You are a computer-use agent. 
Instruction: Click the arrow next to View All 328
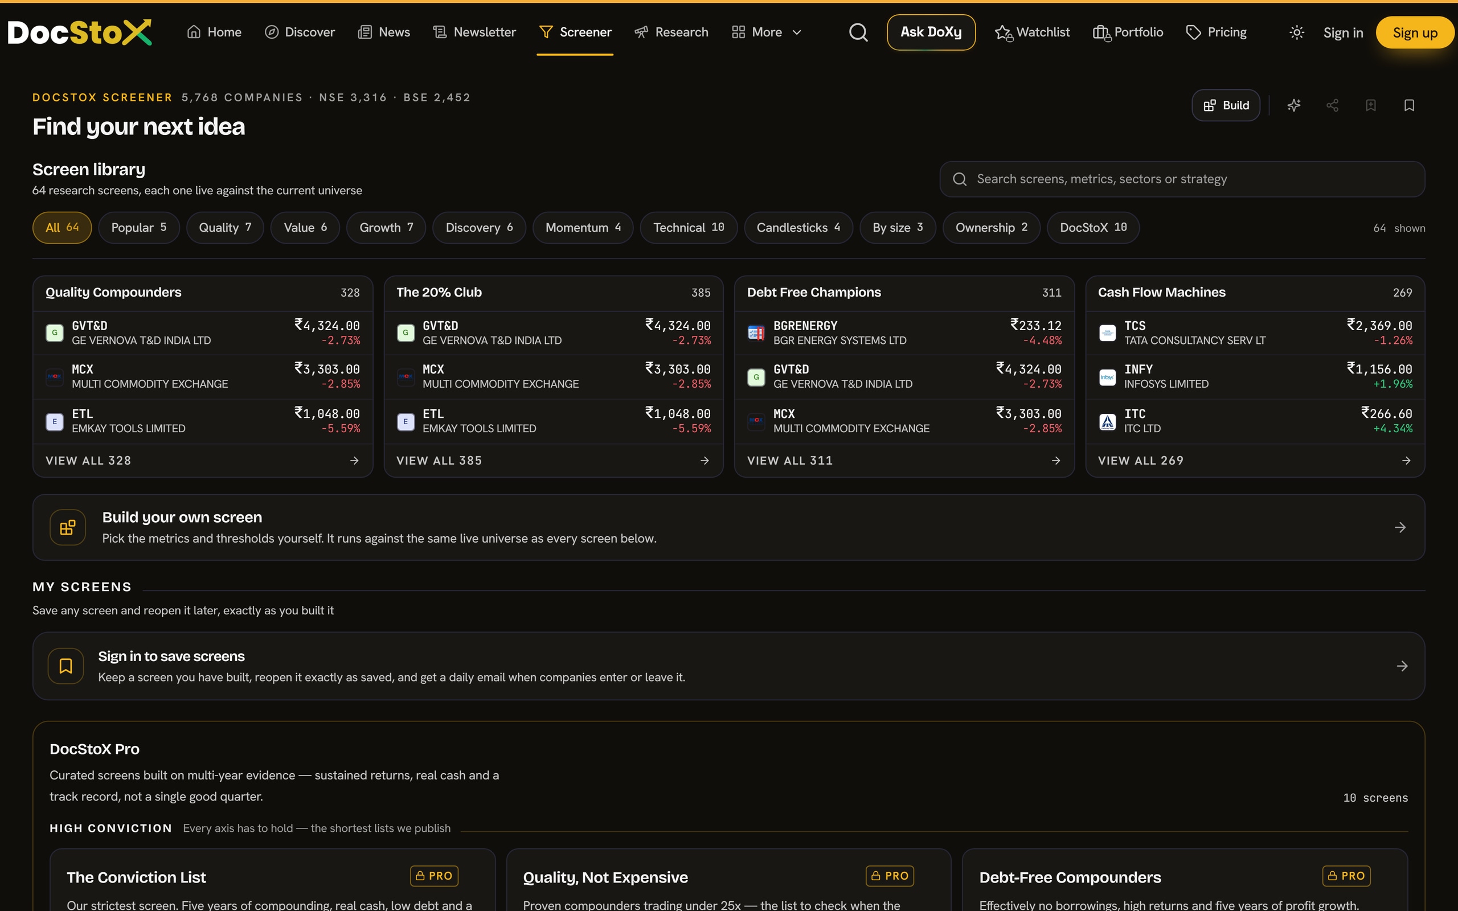click(x=354, y=460)
